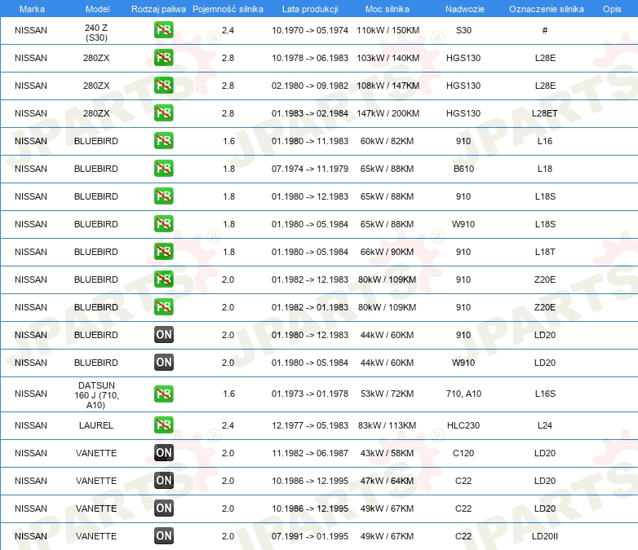Select the '01.1982 -> 01.1983' production years cell
Image resolution: width=638 pixels, height=550 pixels.
pyautogui.click(x=310, y=307)
